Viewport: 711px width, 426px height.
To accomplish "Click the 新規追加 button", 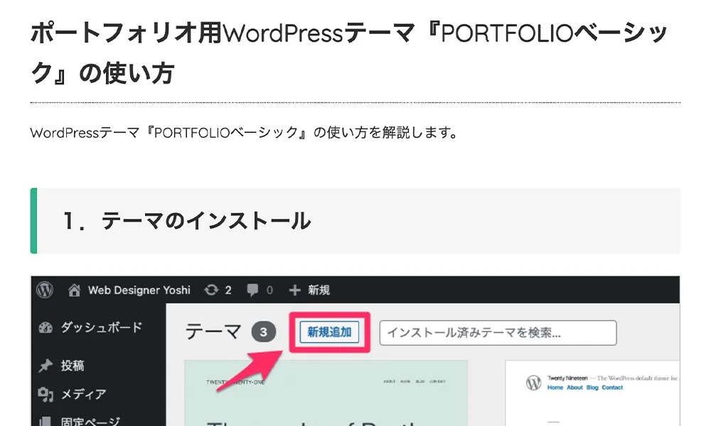I will (330, 332).
